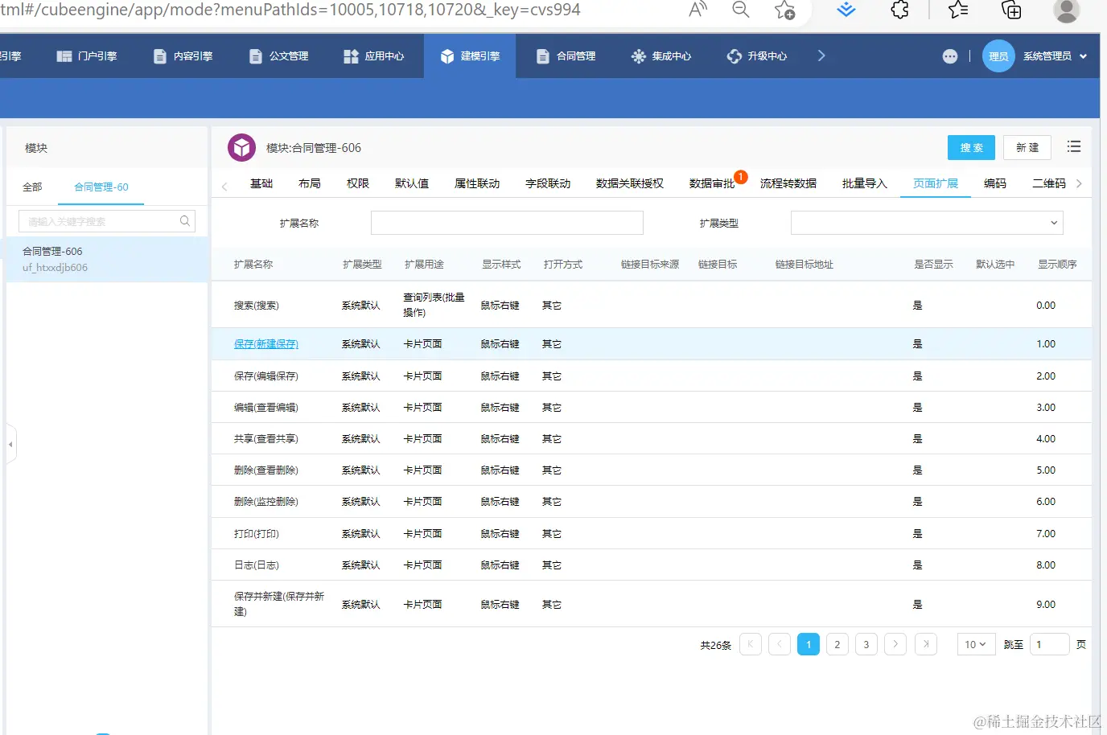Open the page size 10 dropdown
The width and height of the screenshot is (1107, 735).
click(976, 644)
